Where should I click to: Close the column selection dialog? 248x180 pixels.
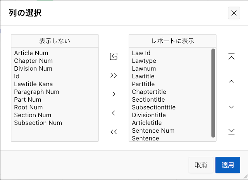pos(234,13)
